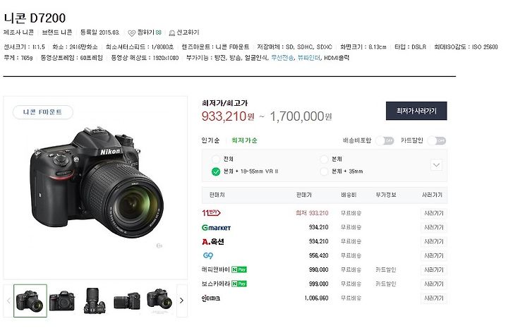
Task: Click the 해피앤바이 seller name
Action: (x=215, y=270)
